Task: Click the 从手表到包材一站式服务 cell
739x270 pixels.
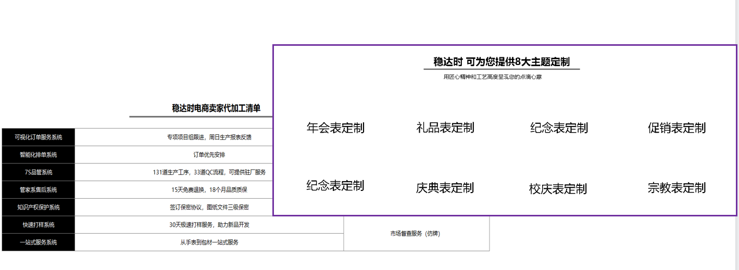Action: pyautogui.click(x=209, y=242)
